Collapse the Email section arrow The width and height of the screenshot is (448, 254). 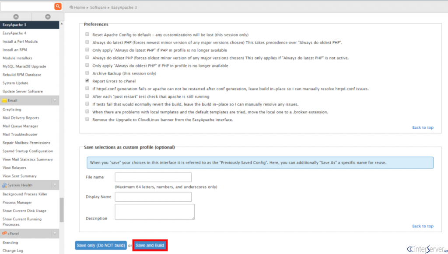click(x=55, y=100)
